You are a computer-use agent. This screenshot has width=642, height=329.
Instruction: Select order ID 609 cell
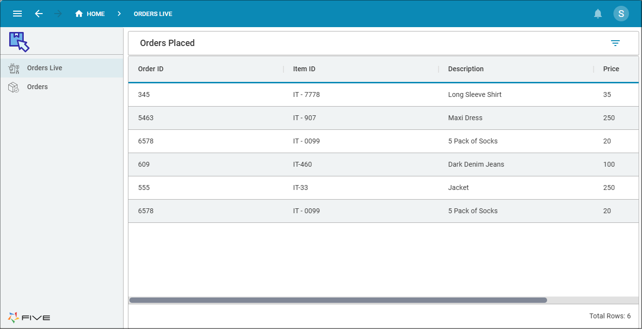pyautogui.click(x=144, y=164)
